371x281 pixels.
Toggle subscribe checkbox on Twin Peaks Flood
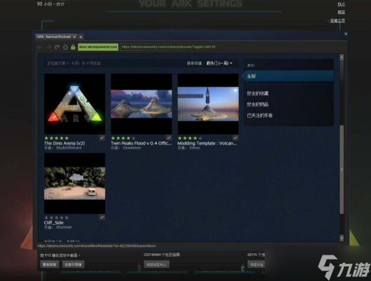point(169,137)
